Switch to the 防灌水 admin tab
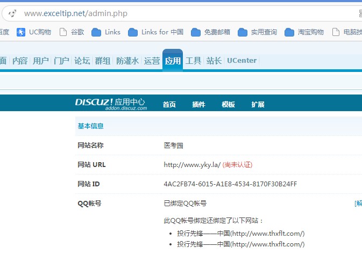Viewport: 362px width, 254px height. 127,61
